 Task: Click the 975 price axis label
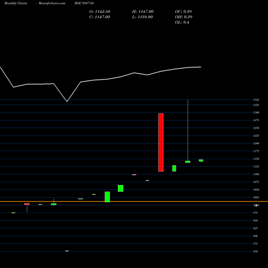click(x=255, y=213)
